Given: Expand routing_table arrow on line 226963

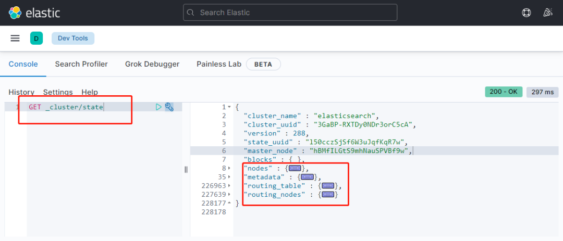Looking at the screenshot, I should point(229,186).
